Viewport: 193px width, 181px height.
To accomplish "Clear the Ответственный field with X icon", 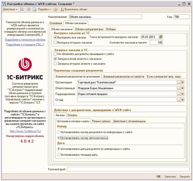I will tap(183, 88).
